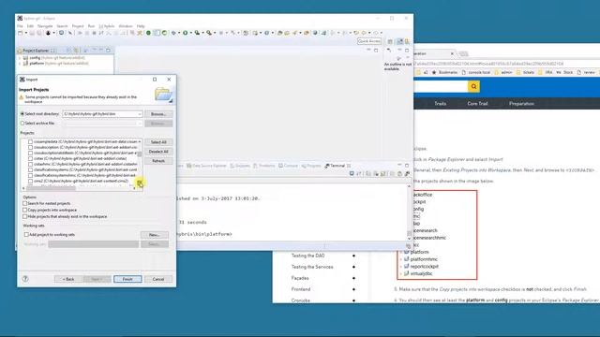This screenshot has width=600, height=337.
Task: Click the Save icon in Eclipse toolbar
Action: [x=33, y=34]
